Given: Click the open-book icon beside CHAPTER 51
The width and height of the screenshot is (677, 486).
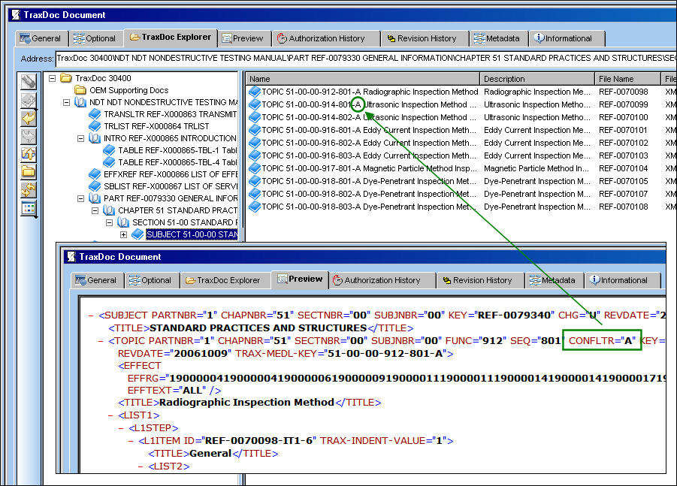Looking at the screenshot, I should click(x=109, y=210).
